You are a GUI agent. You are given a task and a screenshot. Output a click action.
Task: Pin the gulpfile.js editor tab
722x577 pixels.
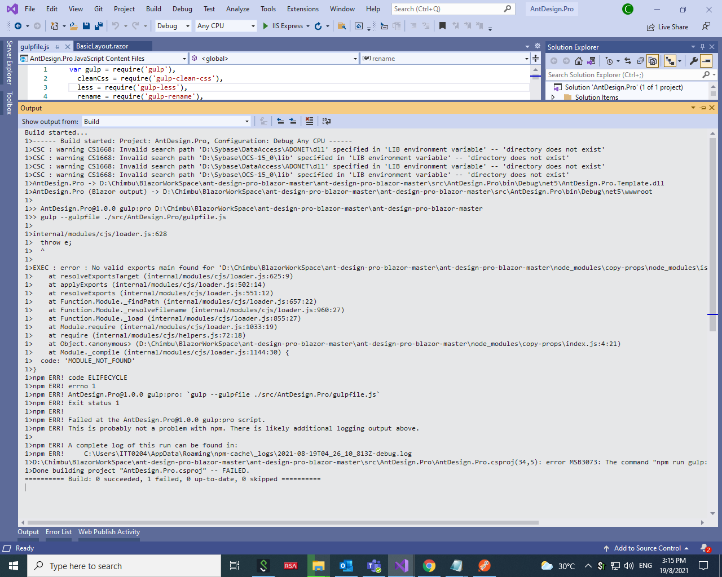tap(58, 47)
